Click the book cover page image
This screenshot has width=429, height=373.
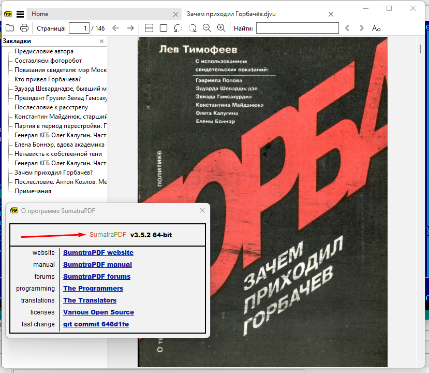[262, 202]
